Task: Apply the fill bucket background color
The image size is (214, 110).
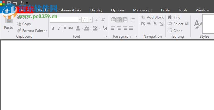Action: pos(87,28)
